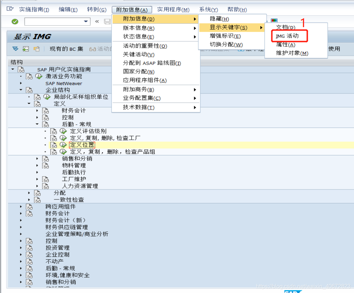The image size is (354, 293).
Task: Expand the 一致性检查 node
Action: [x=29, y=200]
